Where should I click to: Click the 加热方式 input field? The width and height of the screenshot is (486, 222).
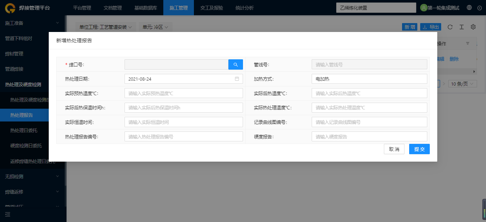coord(369,79)
